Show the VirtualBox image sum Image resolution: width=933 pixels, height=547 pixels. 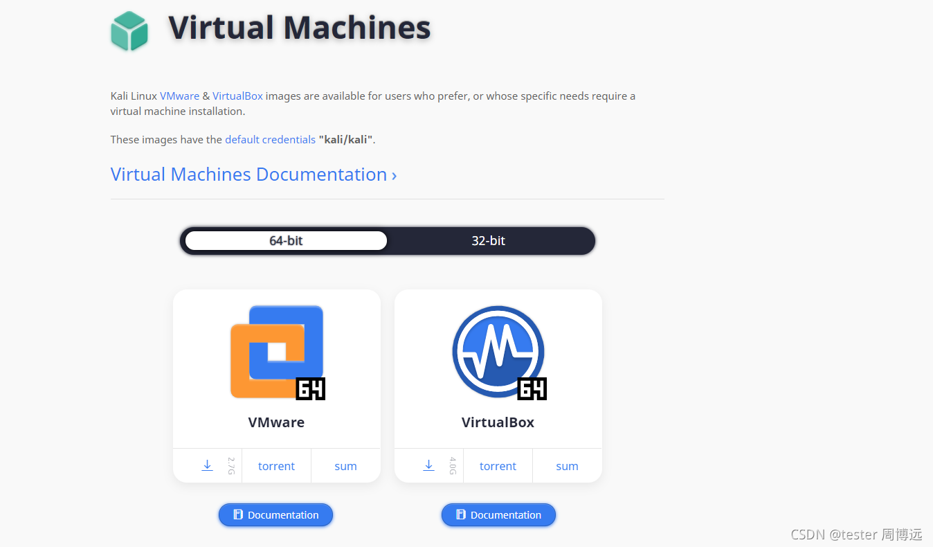point(567,466)
